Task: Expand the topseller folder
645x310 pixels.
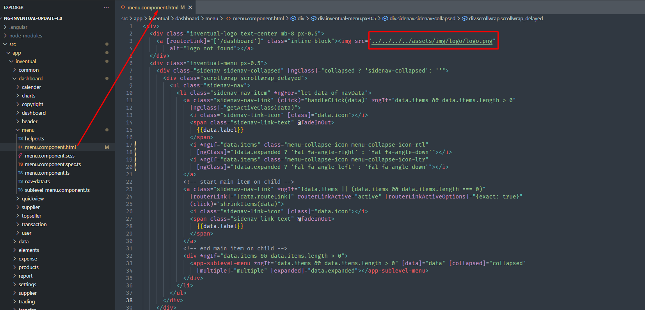Action: click(x=32, y=216)
